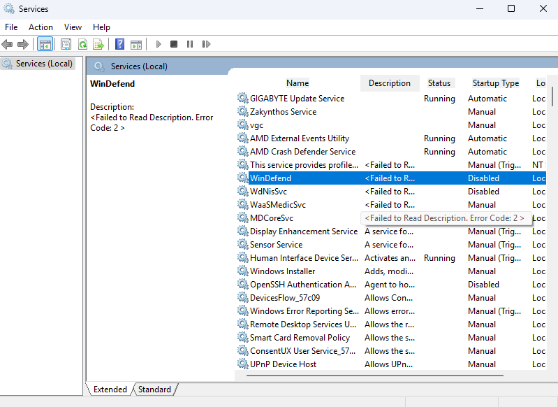This screenshot has height=407, width=558.
Task: Select the ConsentUX User Service row name
Action: 303,350
